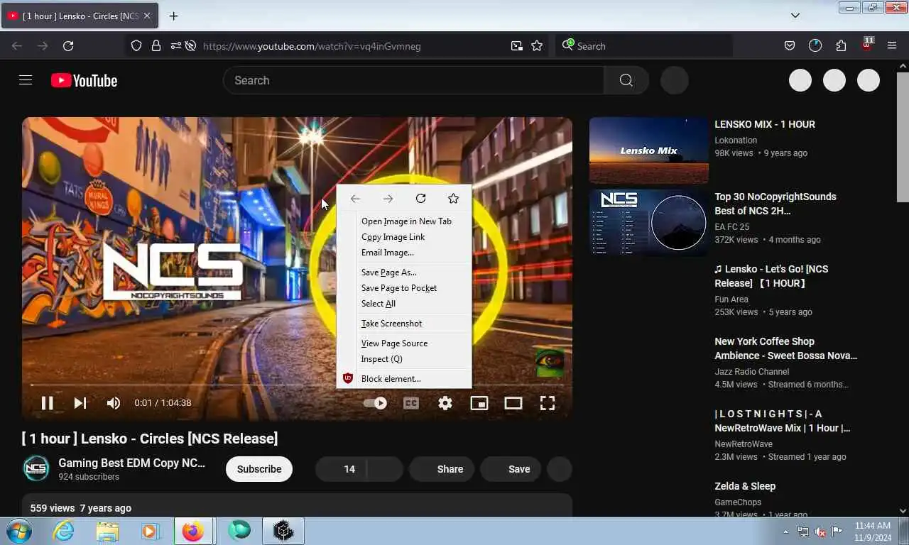
Task: Open NewRetroWave Mix L O S T N I G H T S
Action: pos(782,421)
